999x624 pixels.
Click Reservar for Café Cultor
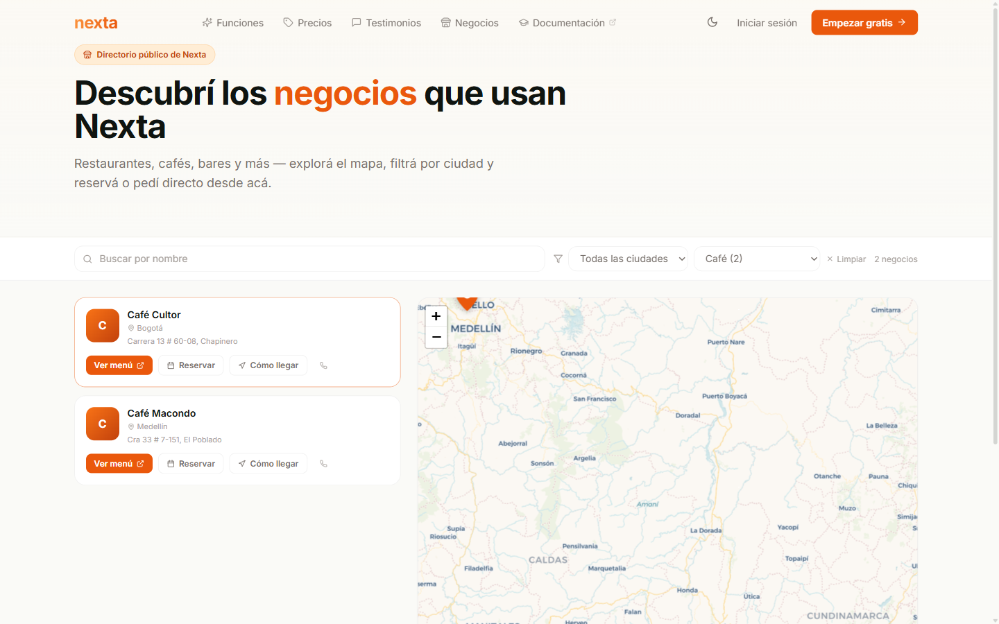pos(191,365)
